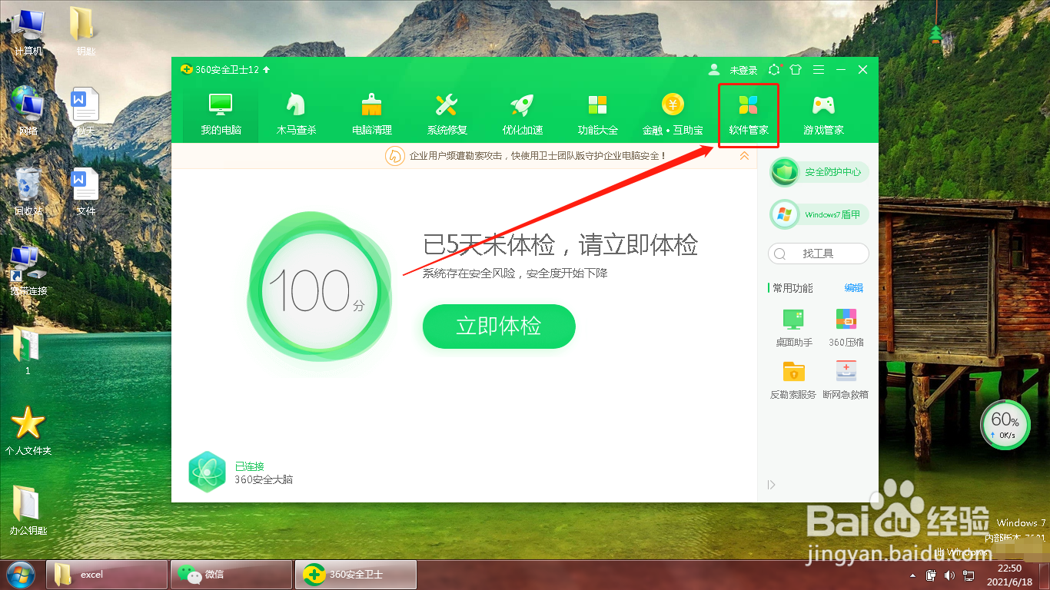
Task: Show hidden system tray icons
Action: [x=914, y=575]
